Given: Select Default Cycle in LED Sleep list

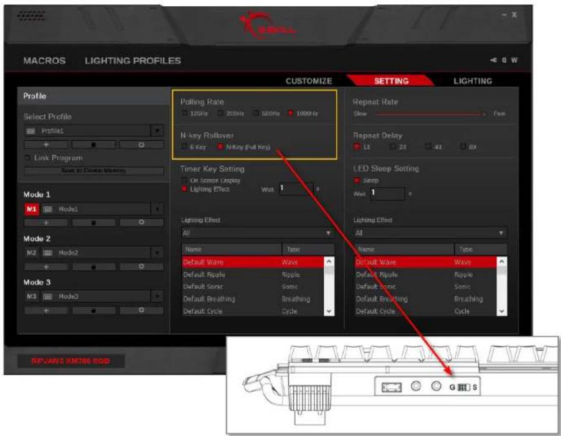Looking at the screenshot, I should click(x=426, y=311).
